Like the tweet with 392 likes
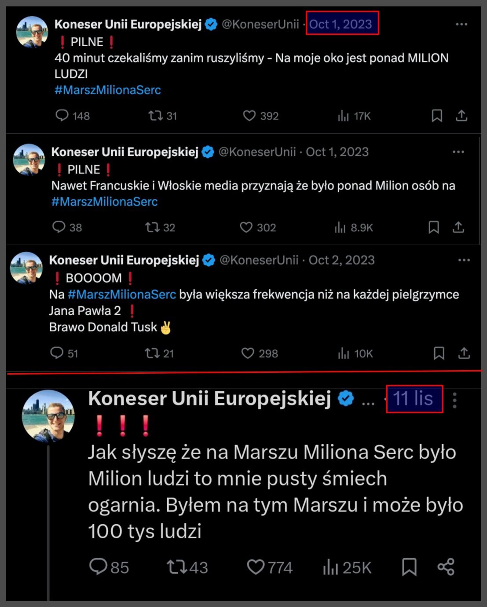This screenshot has height=607, width=487. 249,116
